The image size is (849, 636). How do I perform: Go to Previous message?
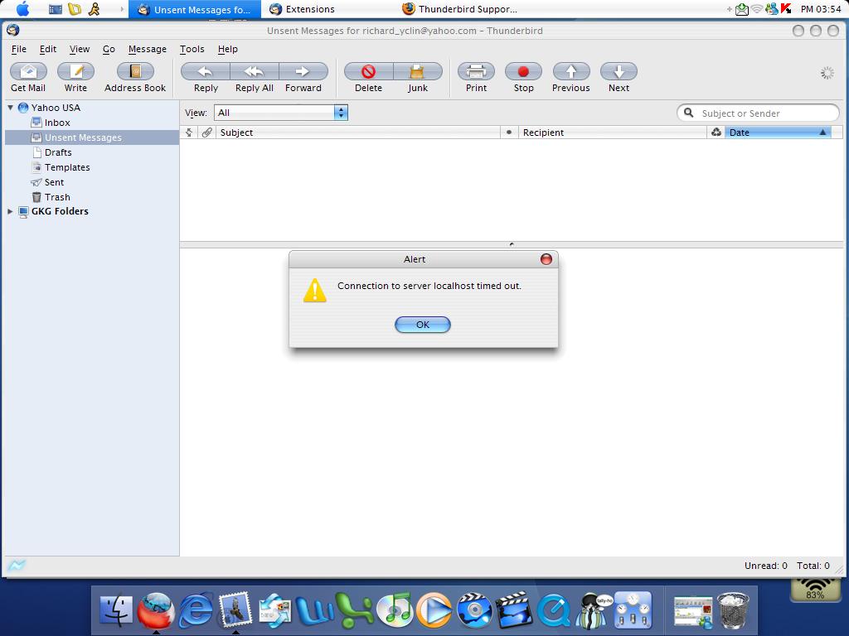571,71
